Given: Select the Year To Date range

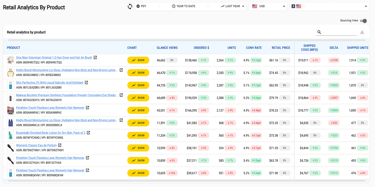Looking at the screenshot, I should click(183, 6).
